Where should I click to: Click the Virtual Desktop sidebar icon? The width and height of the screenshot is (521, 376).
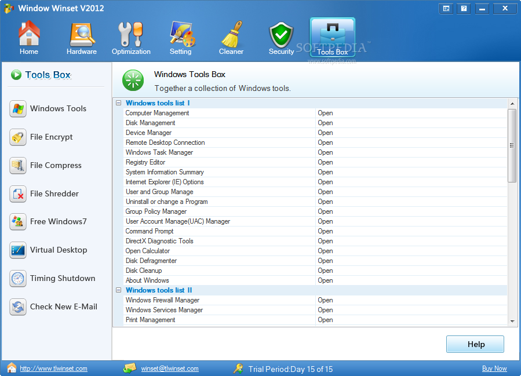point(18,250)
